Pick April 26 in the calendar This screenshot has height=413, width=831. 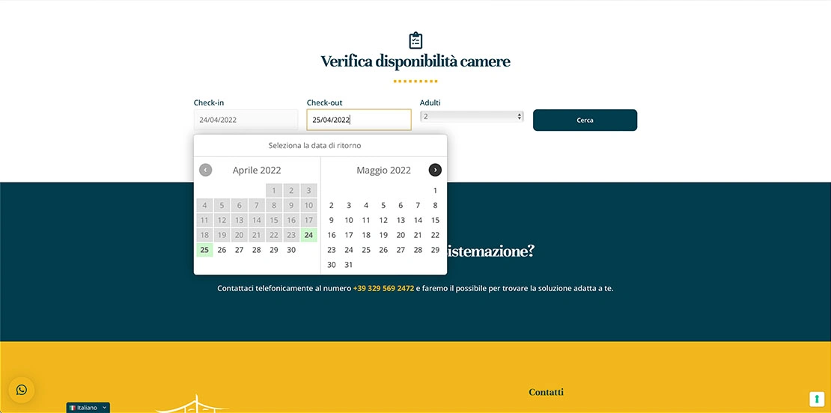[222, 250]
